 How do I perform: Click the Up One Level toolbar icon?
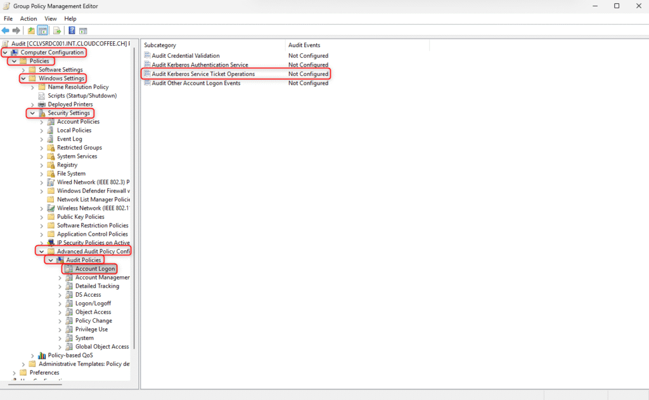click(x=31, y=30)
